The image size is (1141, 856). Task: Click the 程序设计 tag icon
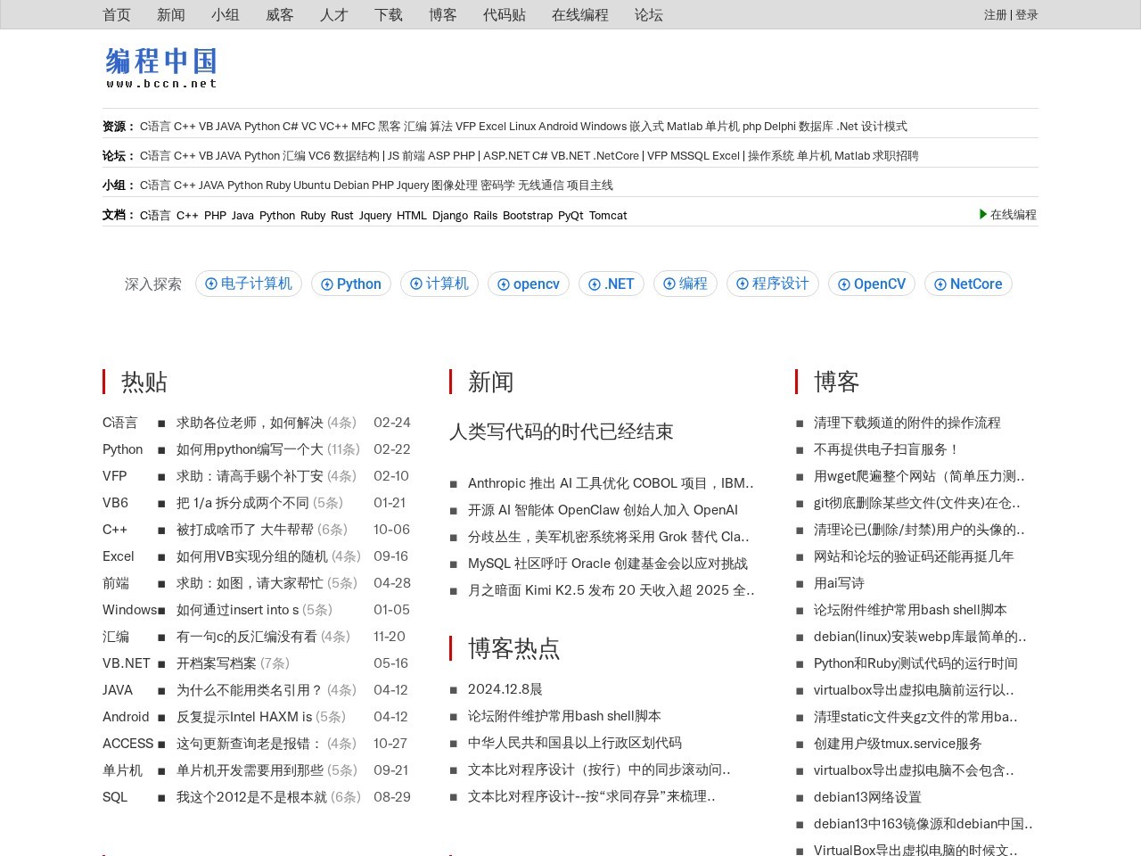743,284
